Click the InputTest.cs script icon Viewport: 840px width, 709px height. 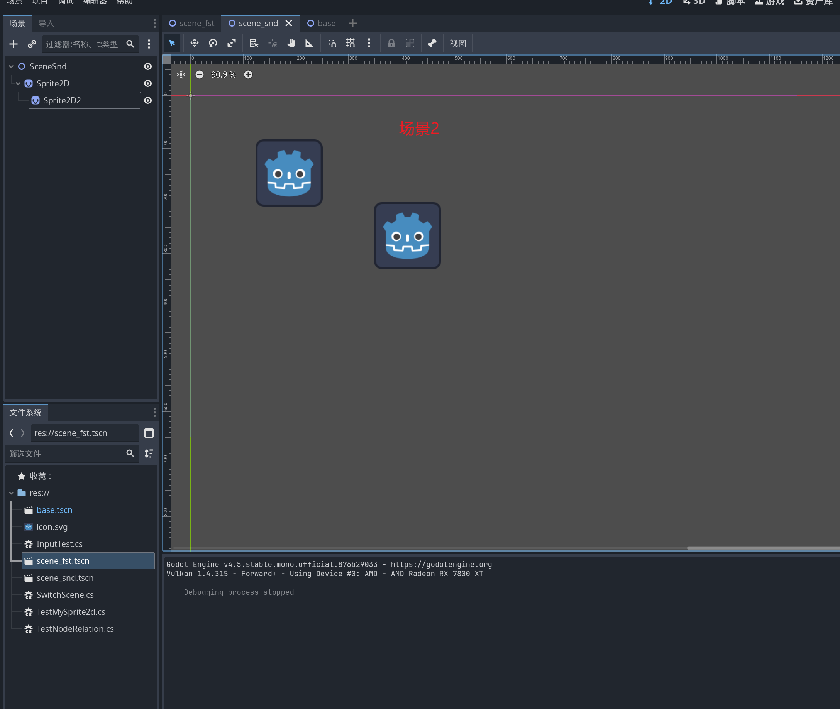point(29,544)
